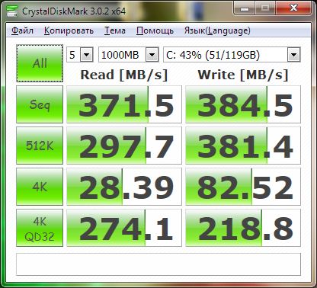The width and height of the screenshot is (317, 288).
Task: Click the Seq write result 384.5
Action: click(243, 104)
